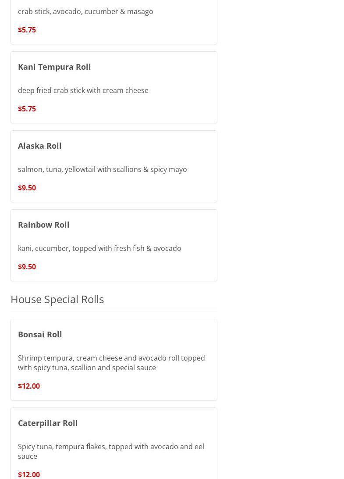Click the Rainbow Roll title

point(44,225)
